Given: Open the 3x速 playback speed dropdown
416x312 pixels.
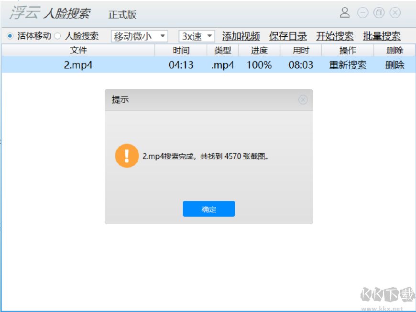Looking at the screenshot, I should pos(196,36).
